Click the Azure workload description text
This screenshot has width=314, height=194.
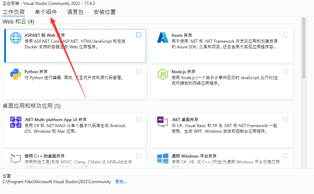pos(224,44)
